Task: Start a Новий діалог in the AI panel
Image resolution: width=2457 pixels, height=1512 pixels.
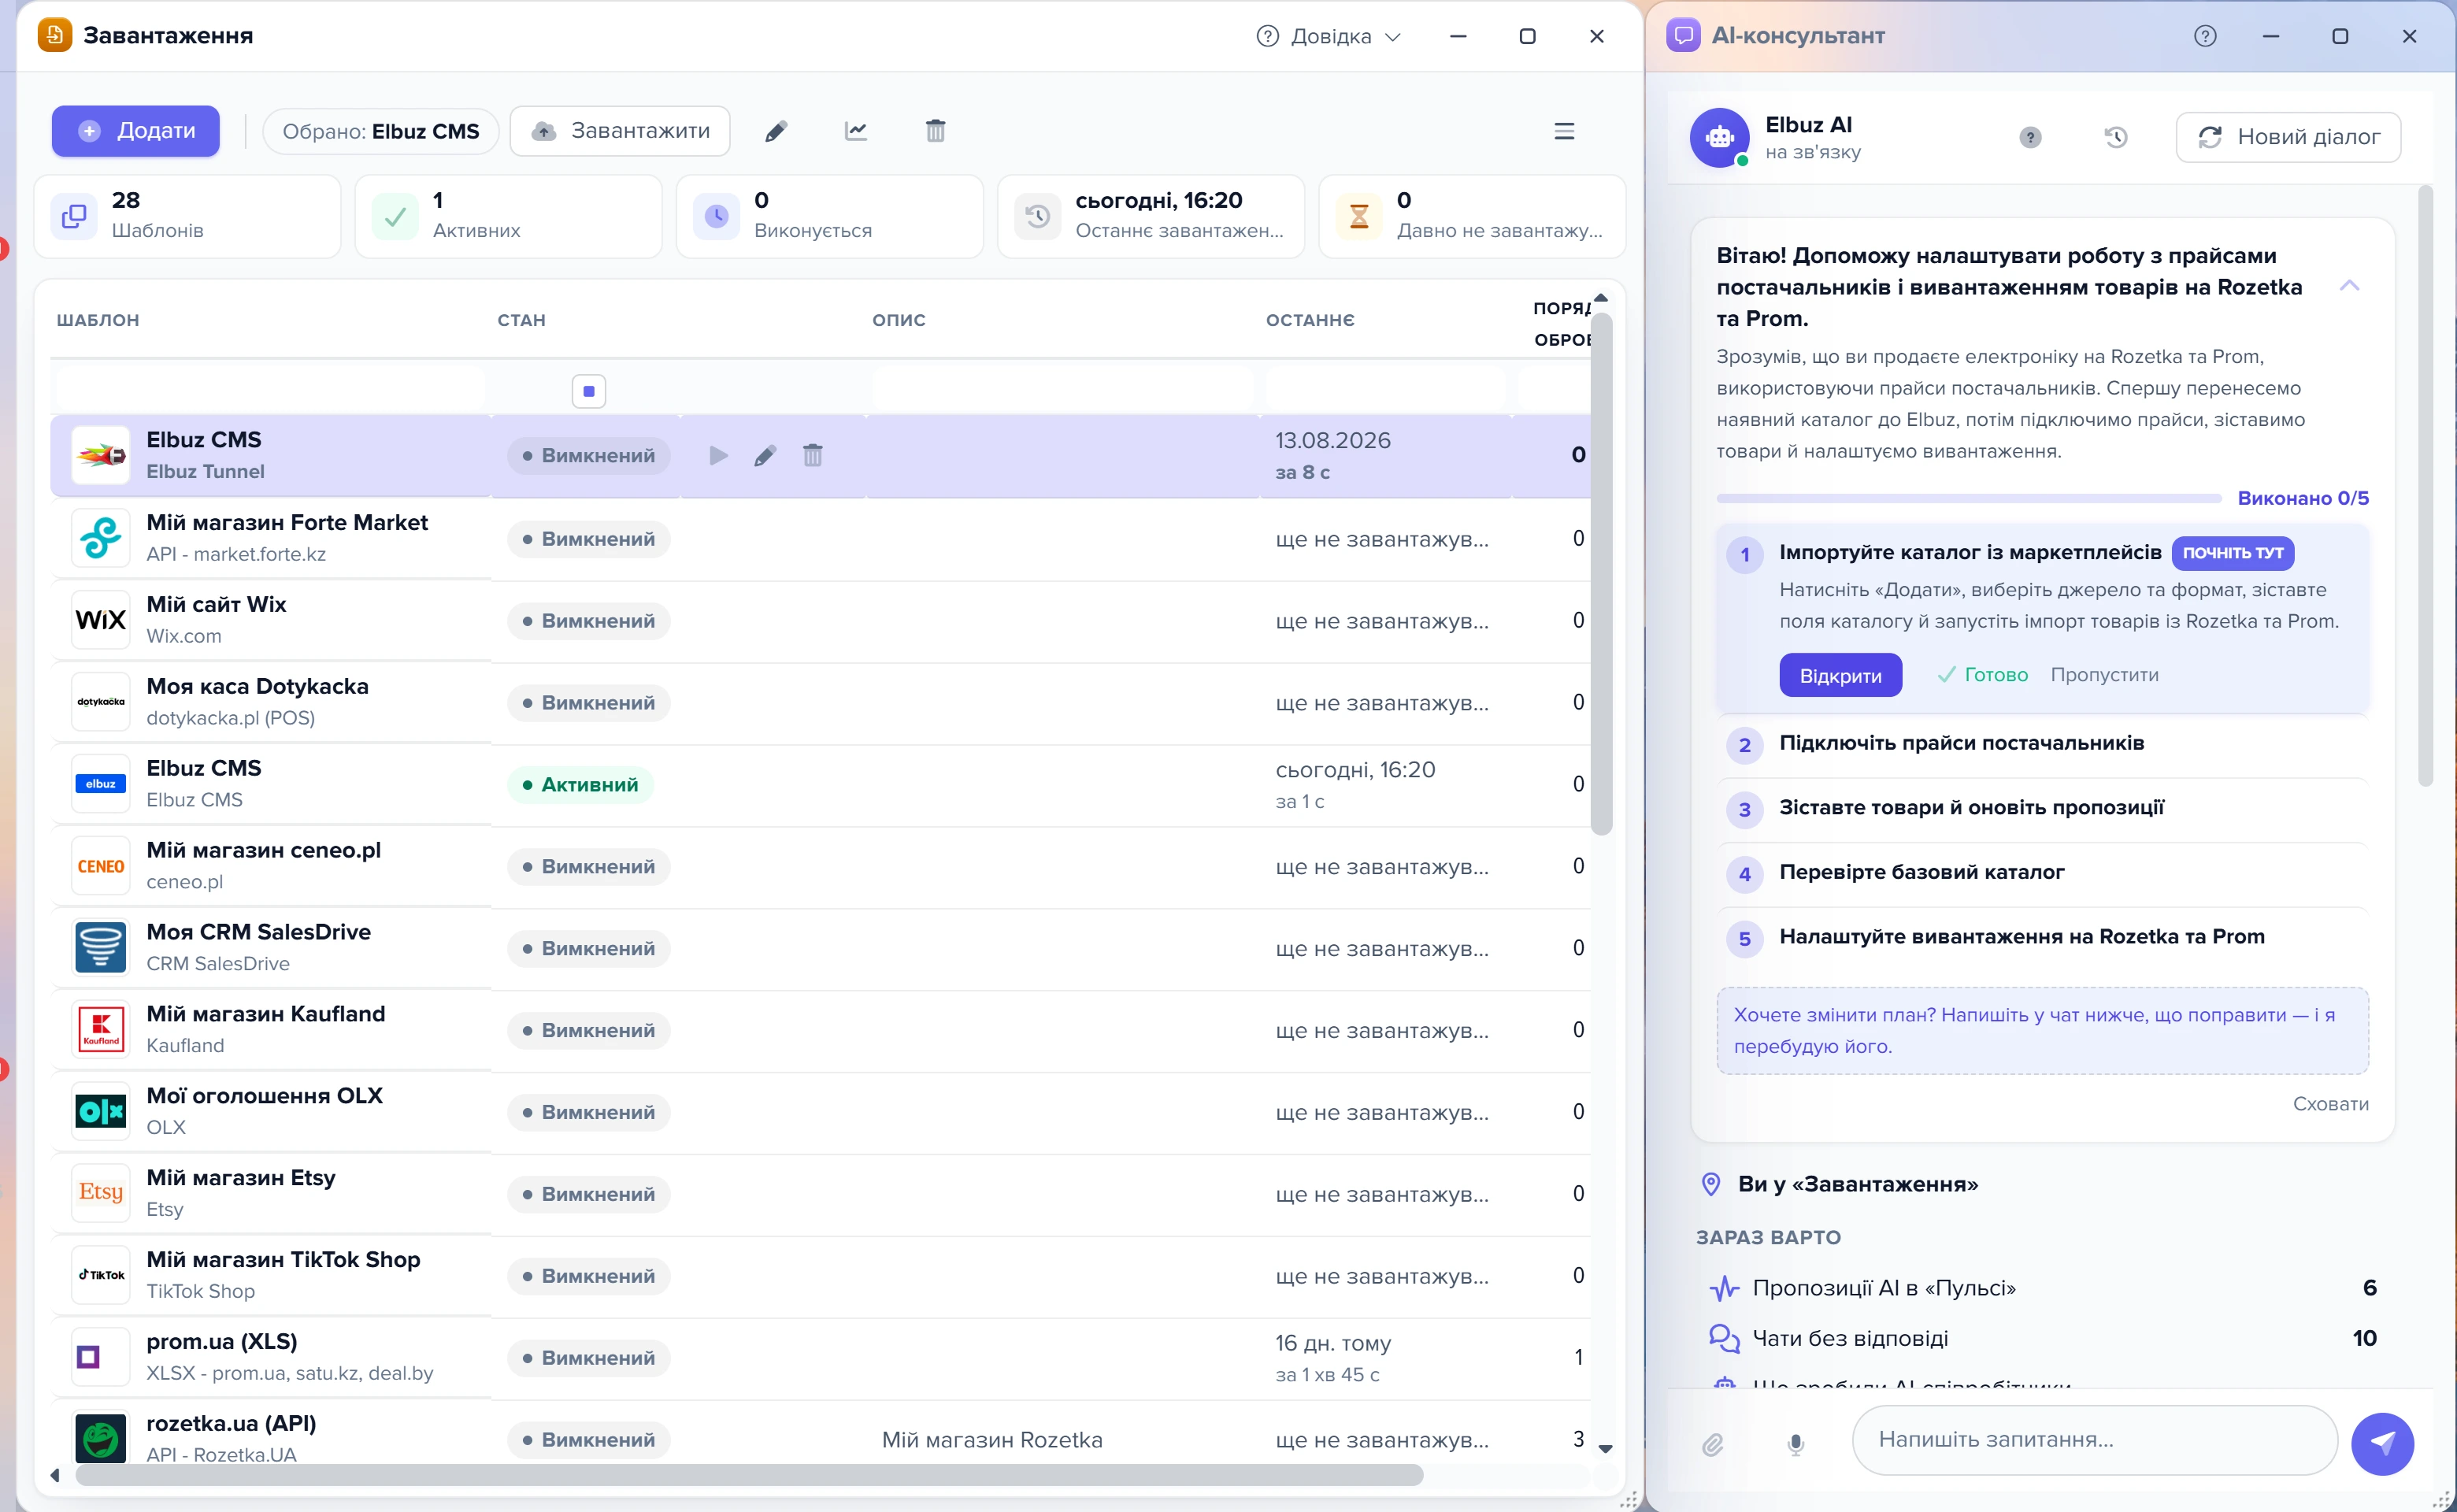Action: point(2288,137)
